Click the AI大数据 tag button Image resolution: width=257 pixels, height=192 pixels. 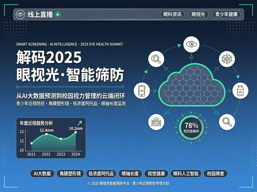(42, 174)
